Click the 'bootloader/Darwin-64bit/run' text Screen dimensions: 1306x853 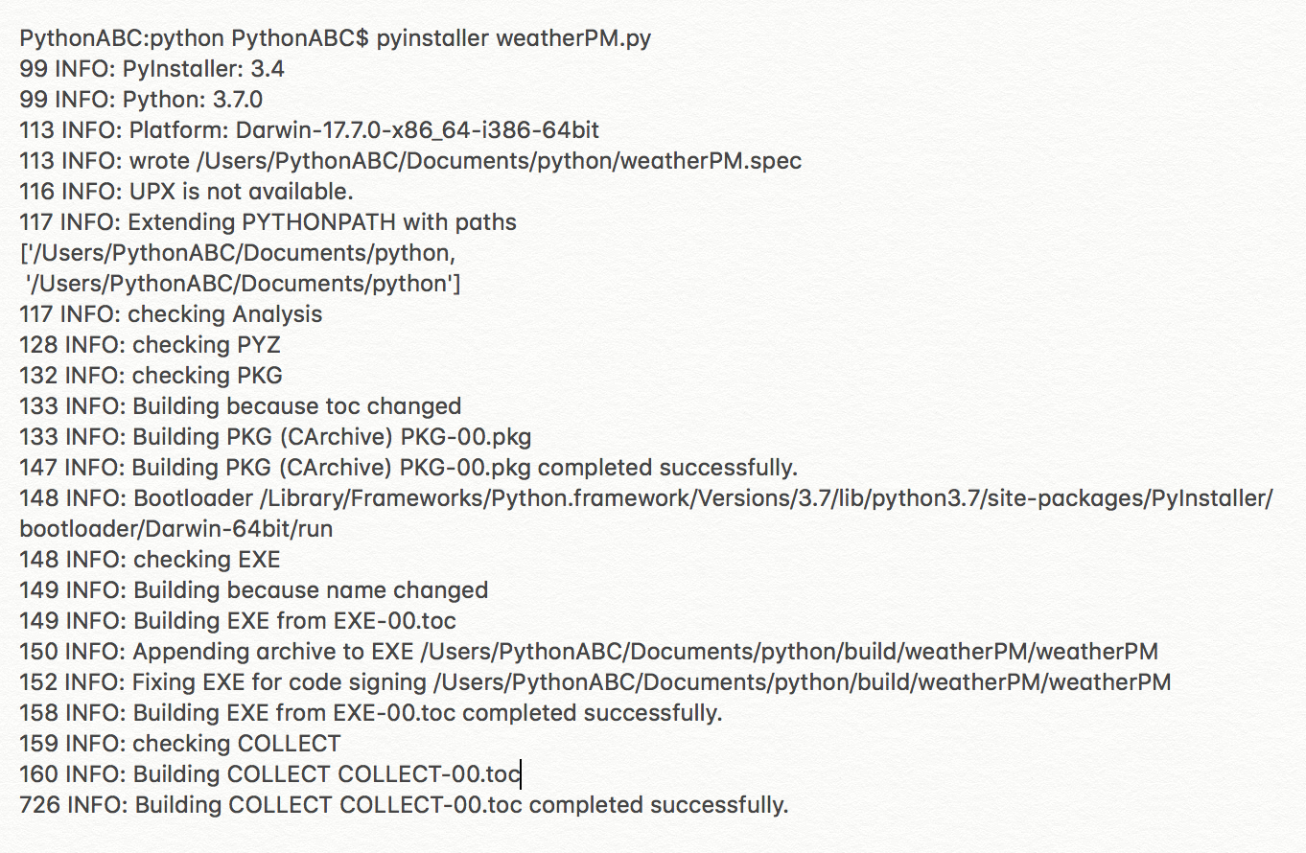(175, 529)
